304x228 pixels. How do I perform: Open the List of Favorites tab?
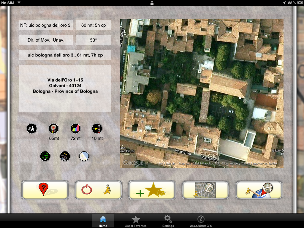pos(135,221)
